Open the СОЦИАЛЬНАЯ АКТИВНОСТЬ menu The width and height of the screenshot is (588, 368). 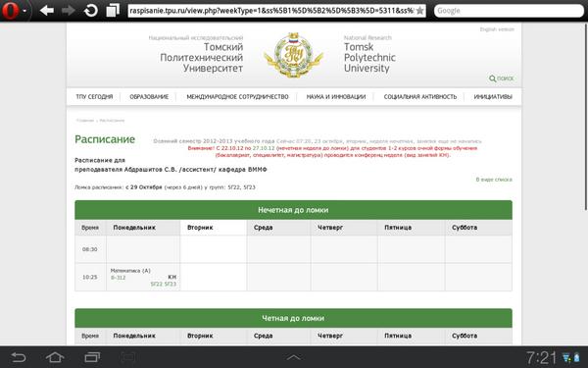click(420, 97)
